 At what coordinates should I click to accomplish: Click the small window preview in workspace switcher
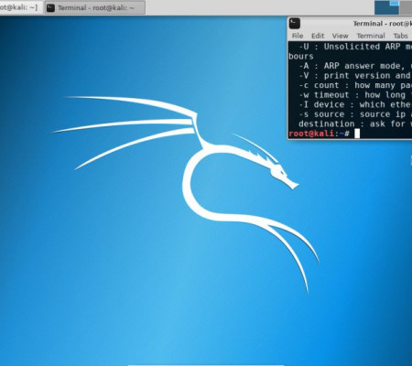pyautogui.click(x=395, y=3)
